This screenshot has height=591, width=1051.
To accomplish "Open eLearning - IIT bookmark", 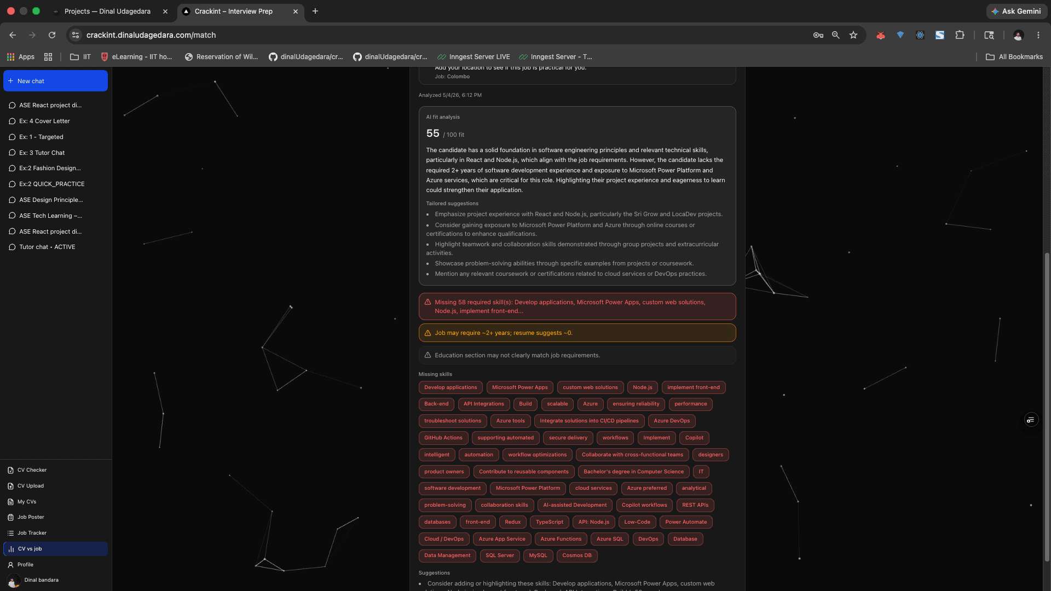I will (136, 57).
